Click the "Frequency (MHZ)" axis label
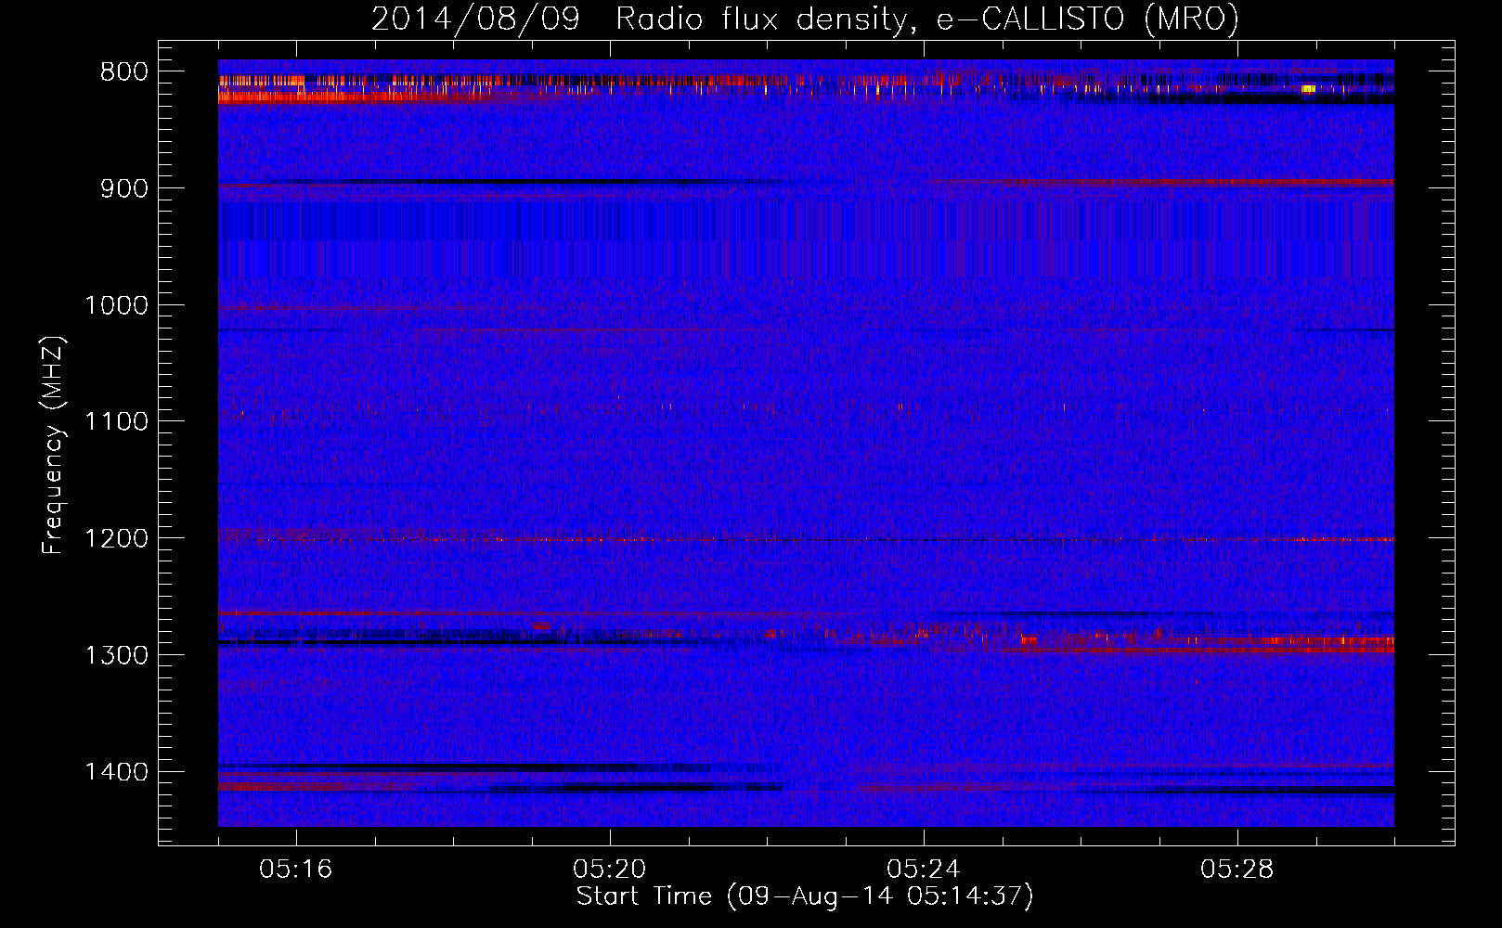 pos(53,445)
